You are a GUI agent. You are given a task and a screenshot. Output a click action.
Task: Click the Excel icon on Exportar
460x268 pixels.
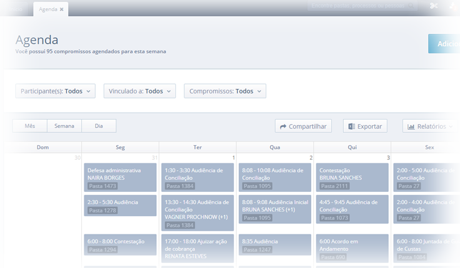coord(352,127)
